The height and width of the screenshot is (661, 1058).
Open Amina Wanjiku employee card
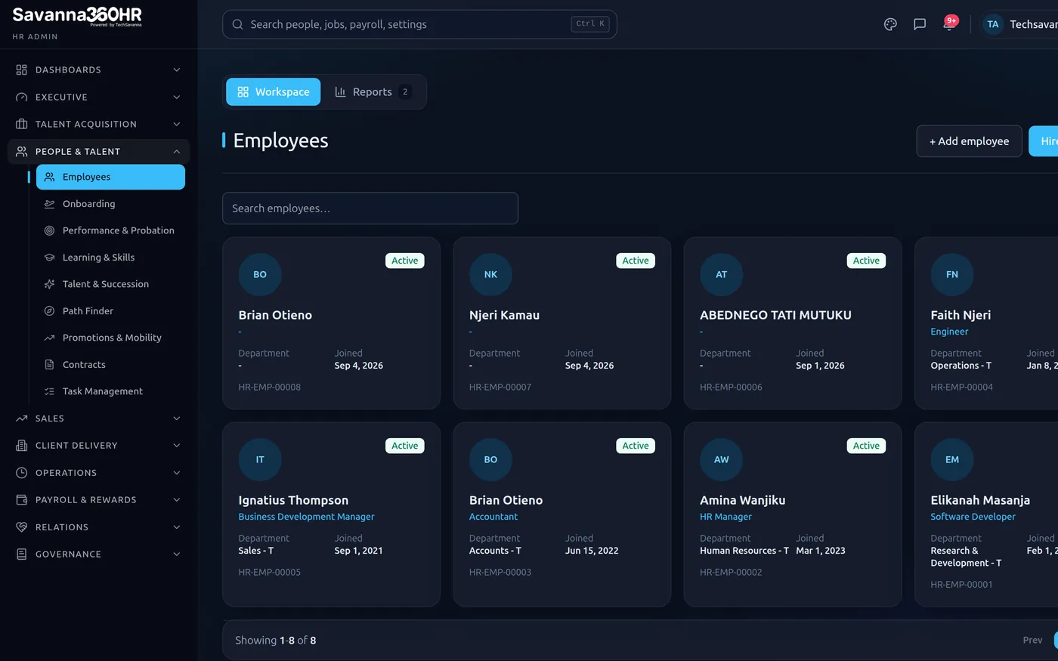pos(793,514)
